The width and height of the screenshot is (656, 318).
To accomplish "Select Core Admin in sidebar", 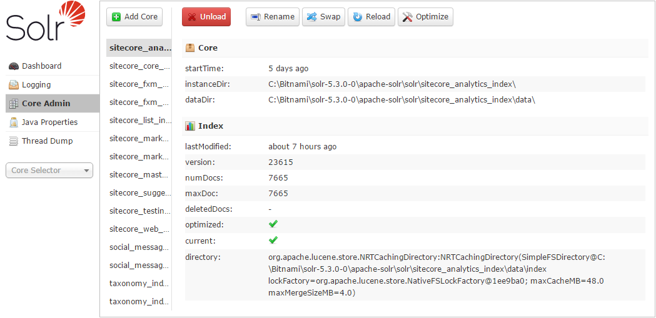I will click(53, 103).
